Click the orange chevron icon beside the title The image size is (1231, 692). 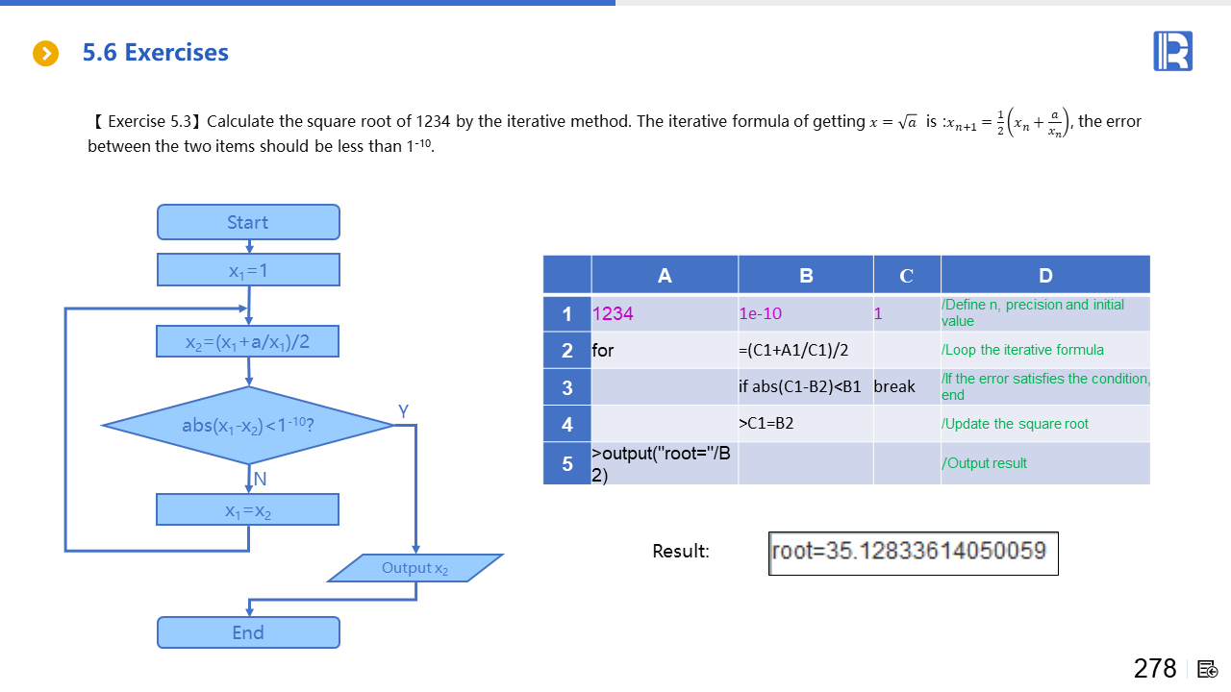(45, 53)
